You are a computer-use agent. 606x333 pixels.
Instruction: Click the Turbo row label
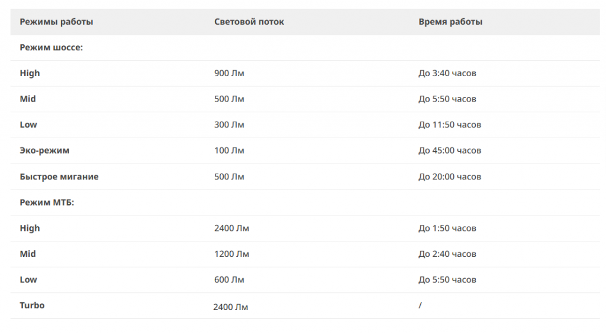[32, 305]
